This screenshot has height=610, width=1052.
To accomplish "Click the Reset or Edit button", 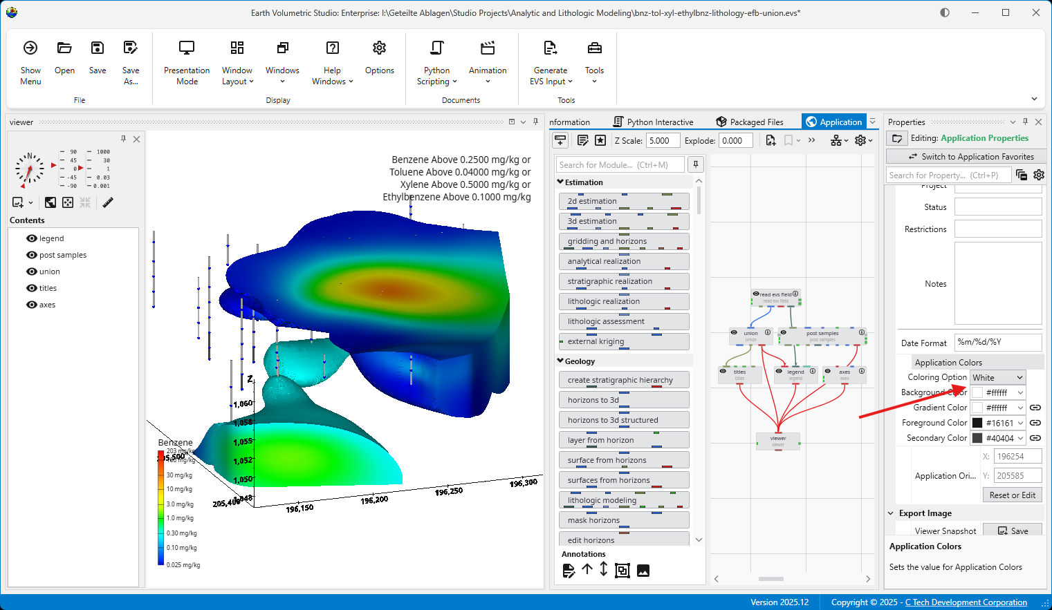I will coord(1012,495).
